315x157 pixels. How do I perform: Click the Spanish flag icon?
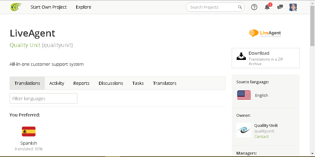pos(29,131)
